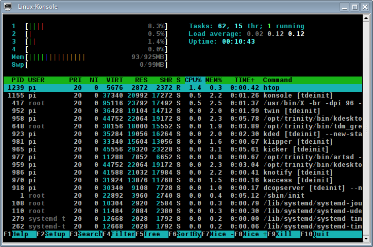373x247 pixels.
Task: Click the F1 Help function key label
Action: point(20,234)
